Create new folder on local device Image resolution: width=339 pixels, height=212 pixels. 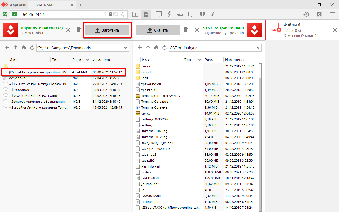[79, 30]
